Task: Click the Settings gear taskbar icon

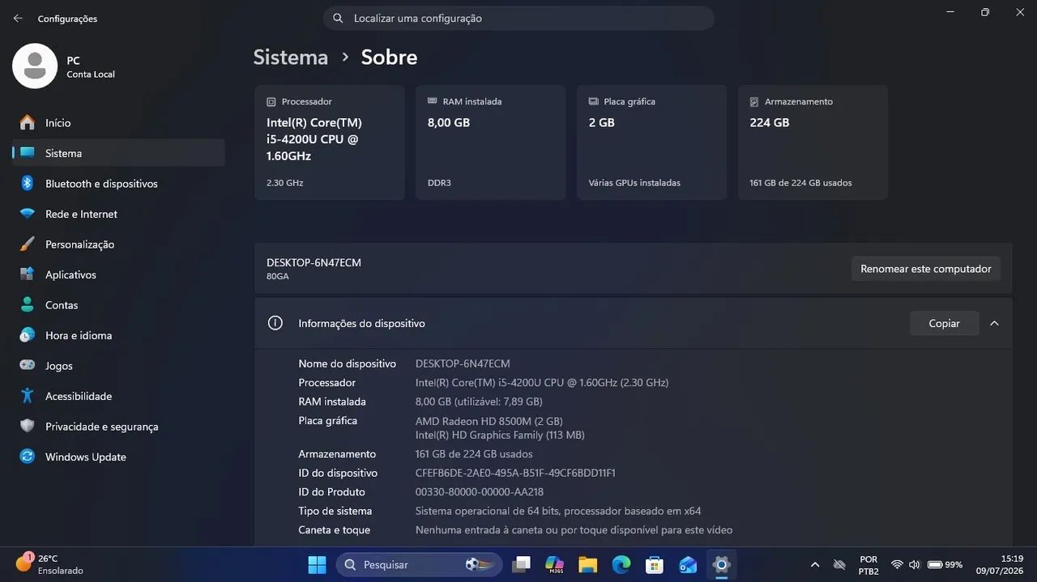Action: [721, 564]
